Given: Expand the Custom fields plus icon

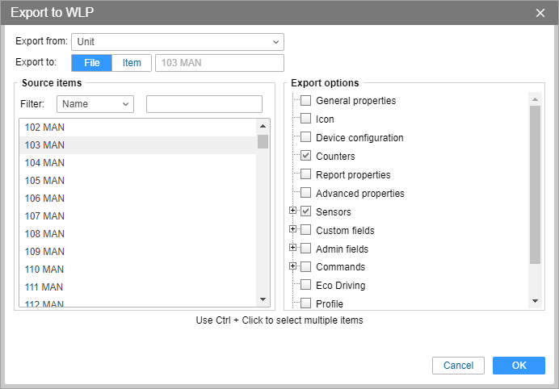Looking at the screenshot, I should coord(292,229).
